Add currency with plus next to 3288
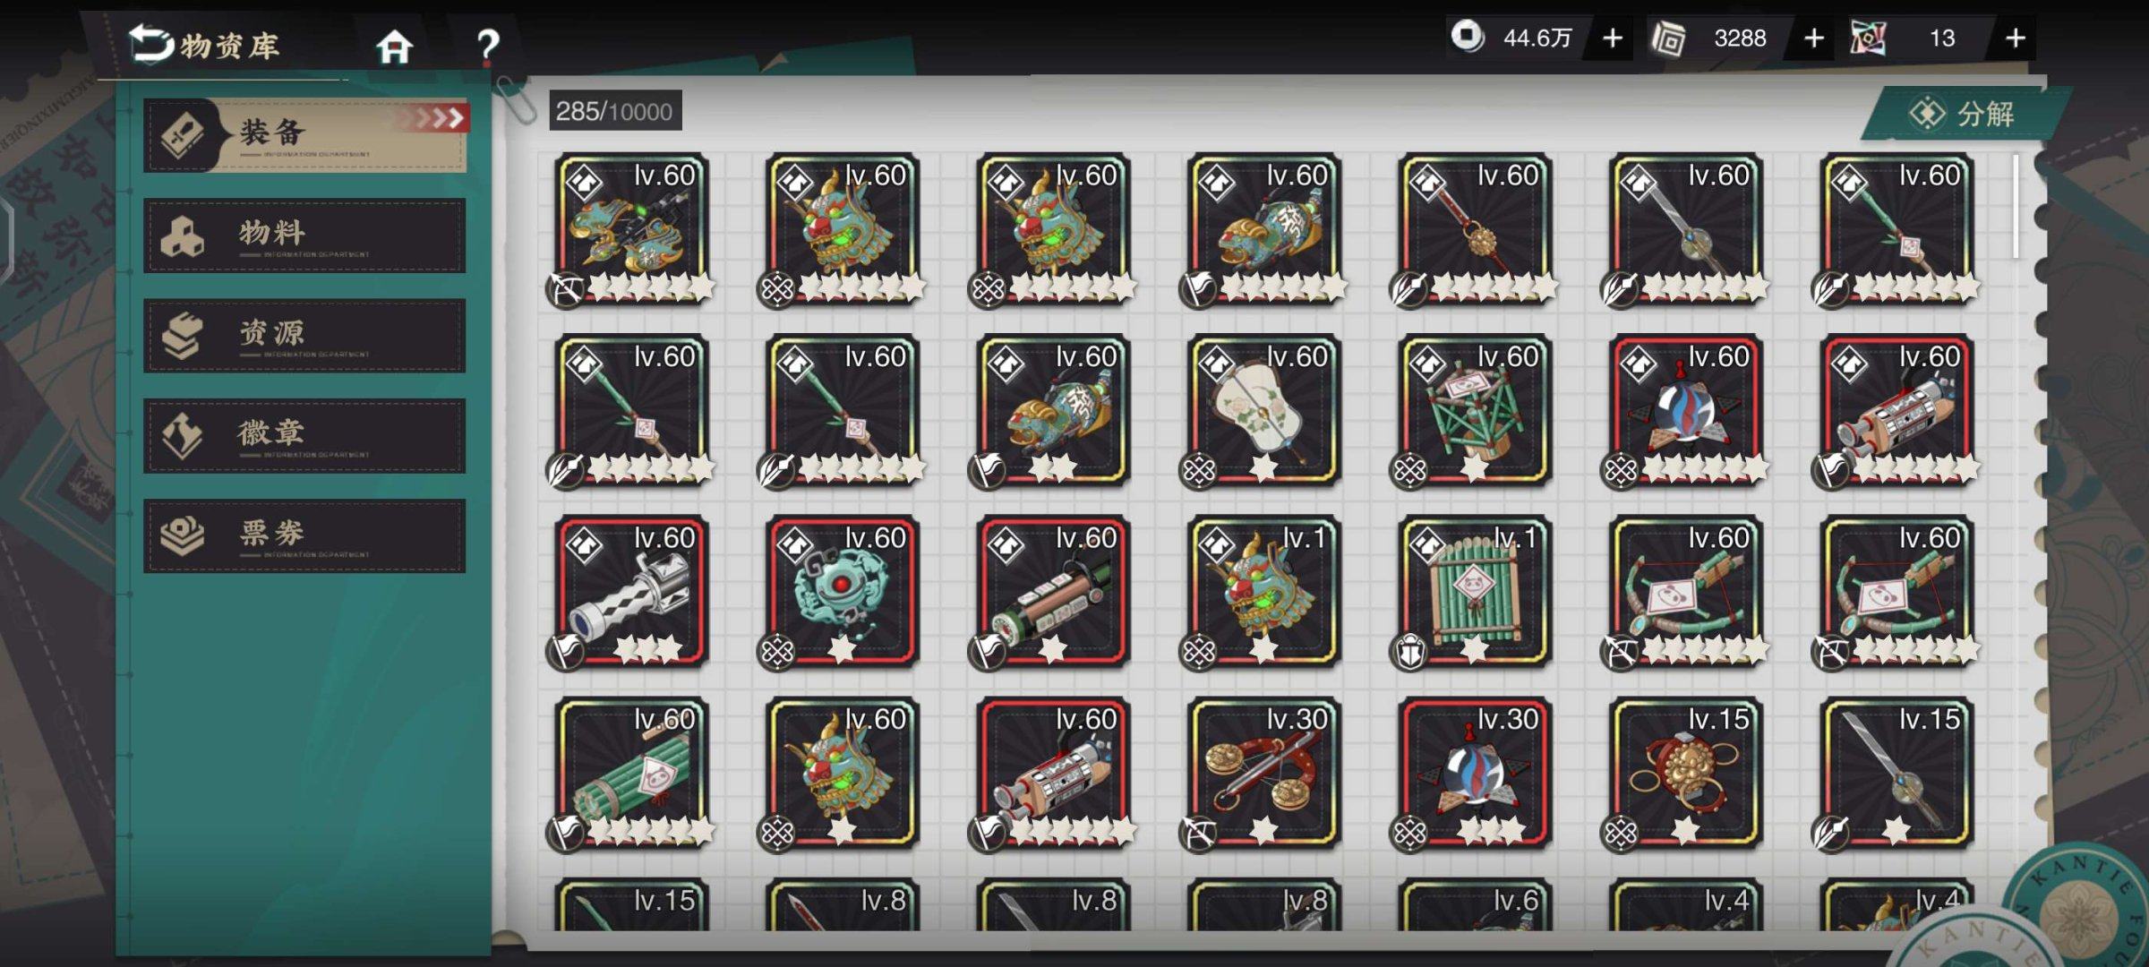2149x967 pixels. coord(1814,39)
